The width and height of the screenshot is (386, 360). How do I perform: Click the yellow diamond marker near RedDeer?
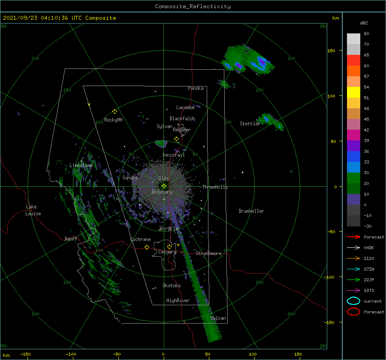coord(176,139)
